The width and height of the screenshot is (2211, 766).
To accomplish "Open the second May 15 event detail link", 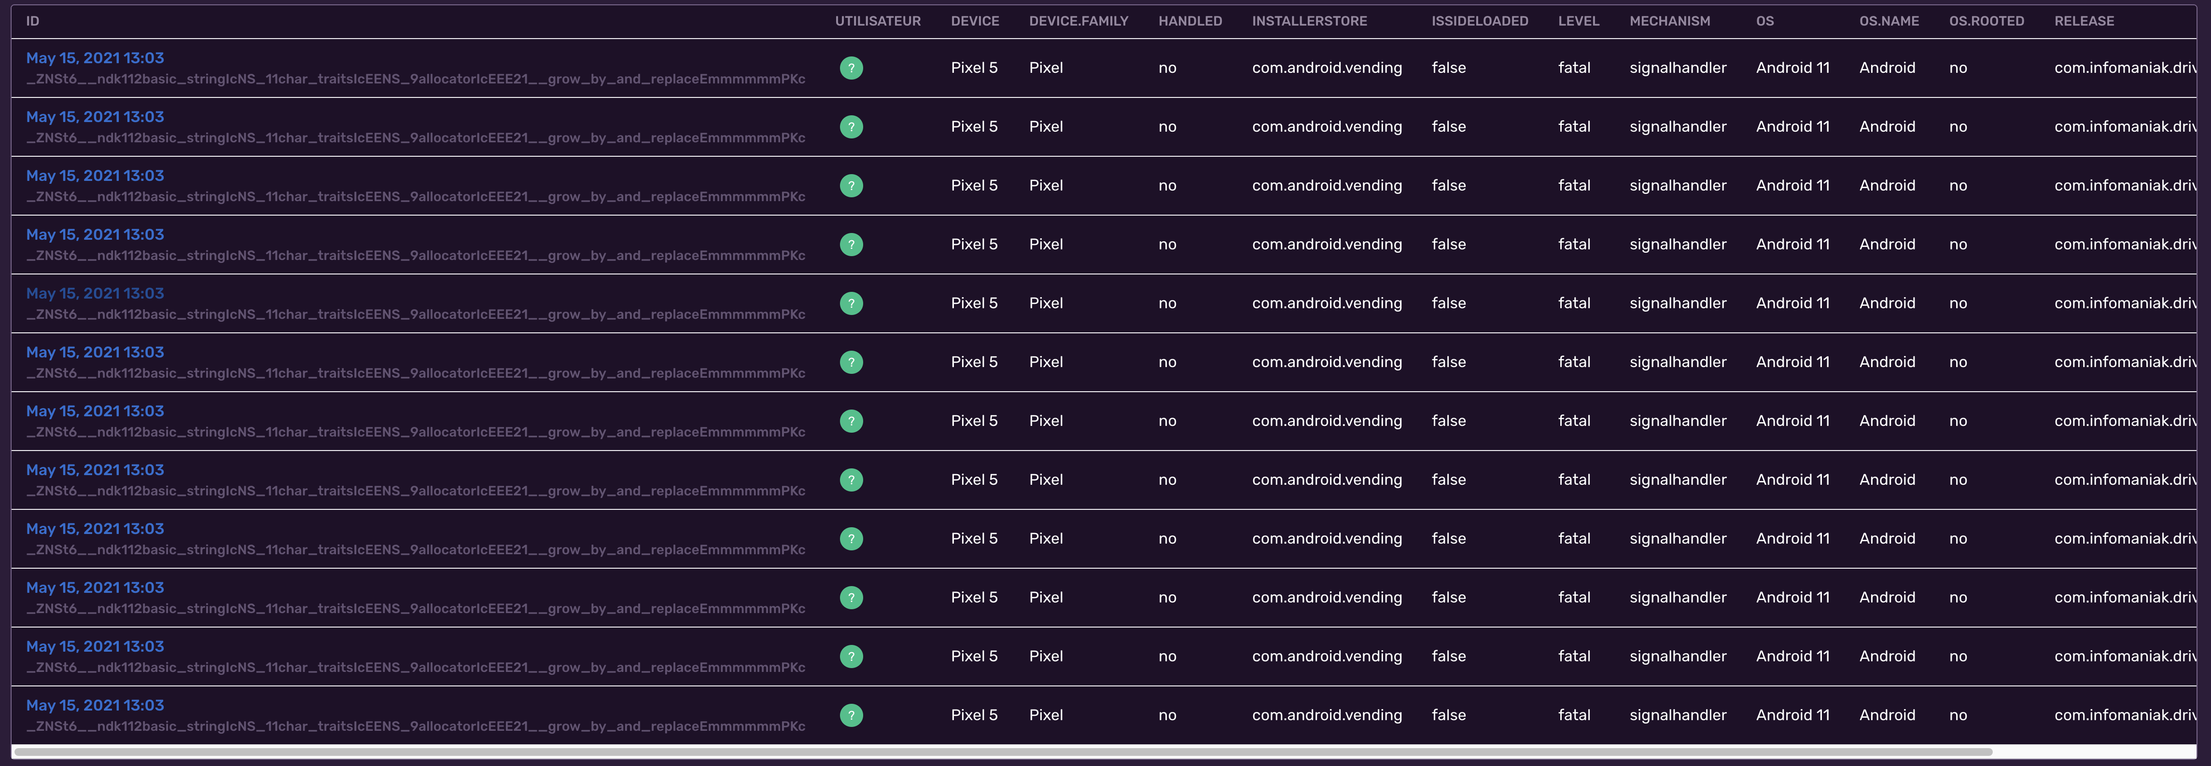I will tap(95, 117).
